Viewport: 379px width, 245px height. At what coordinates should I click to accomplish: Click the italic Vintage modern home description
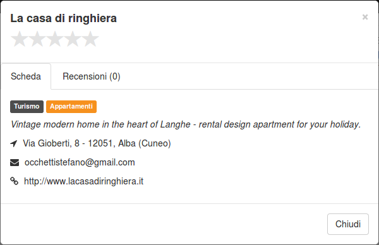(186, 124)
